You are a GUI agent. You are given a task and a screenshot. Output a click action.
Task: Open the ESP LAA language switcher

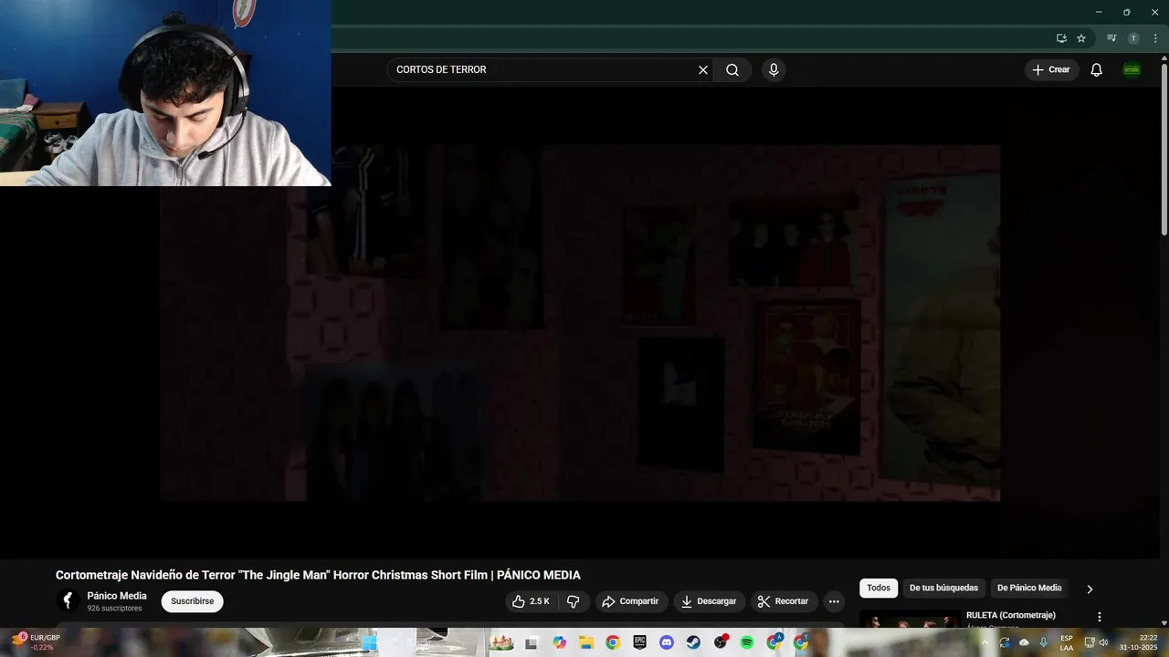tap(1067, 642)
